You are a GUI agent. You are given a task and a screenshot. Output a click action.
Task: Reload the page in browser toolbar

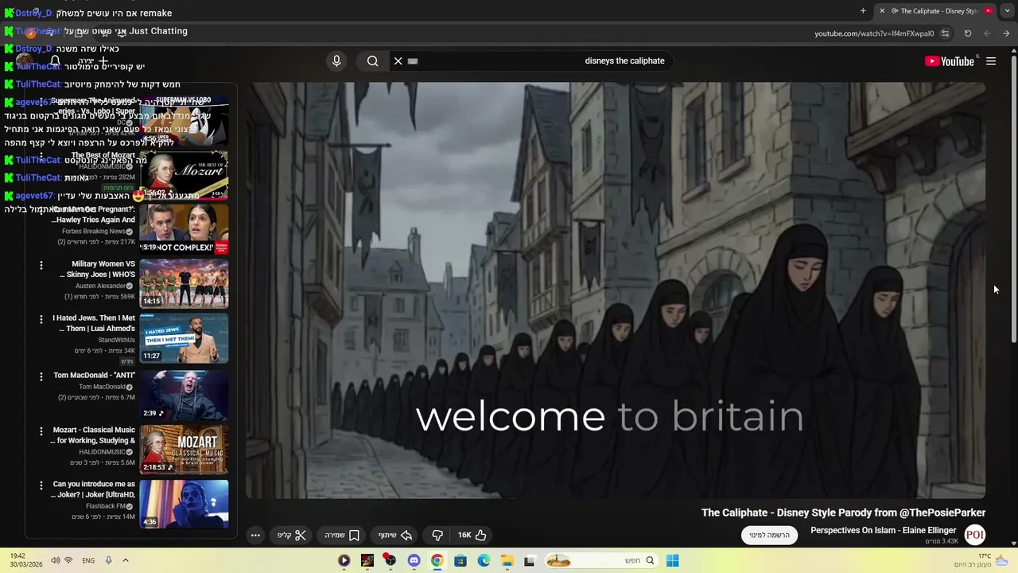tap(968, 33)
